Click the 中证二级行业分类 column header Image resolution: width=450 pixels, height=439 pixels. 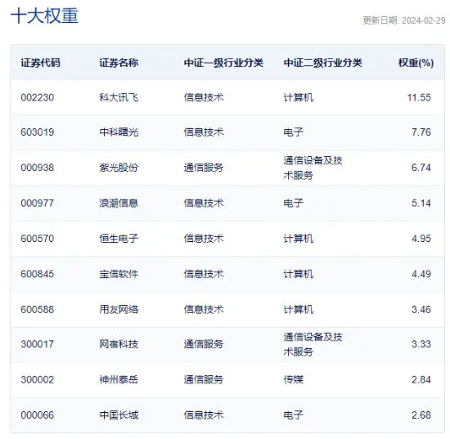323,63
